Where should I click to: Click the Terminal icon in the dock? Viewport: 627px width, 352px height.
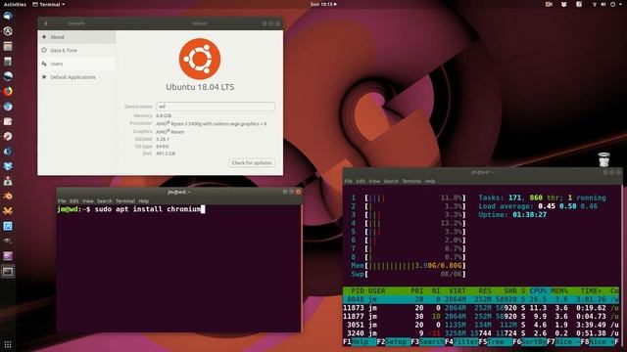tap(8, 272)
